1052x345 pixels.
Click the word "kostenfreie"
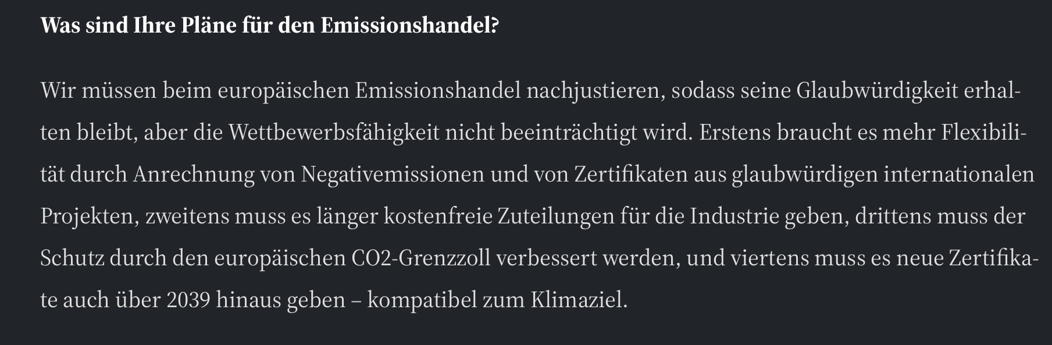[438, 216]
